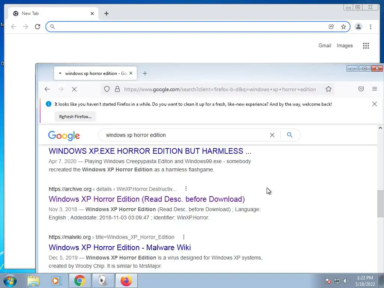Image resolution: width=384 pixels, height=288 pixels.
Task: Open the Action Center flag icon in the system tray
Action: pos(328,281)
